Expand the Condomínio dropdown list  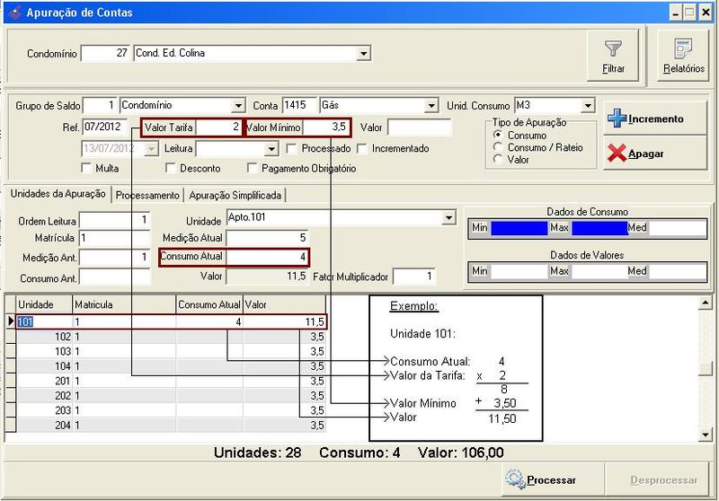(363, 54)
